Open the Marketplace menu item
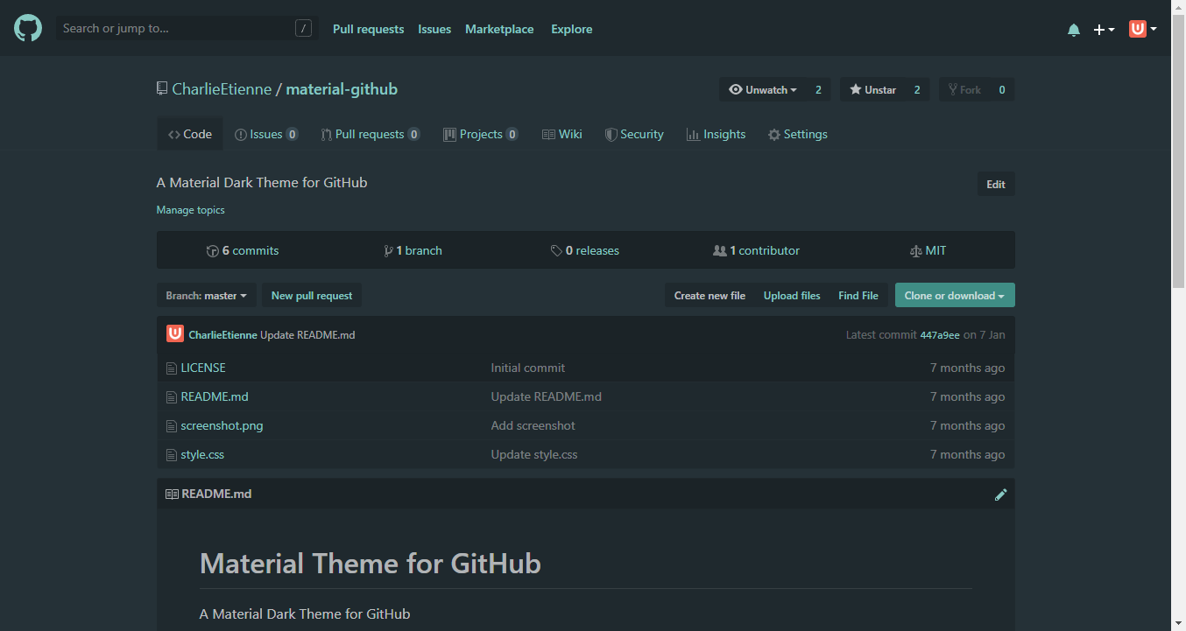 pos(499,29)
